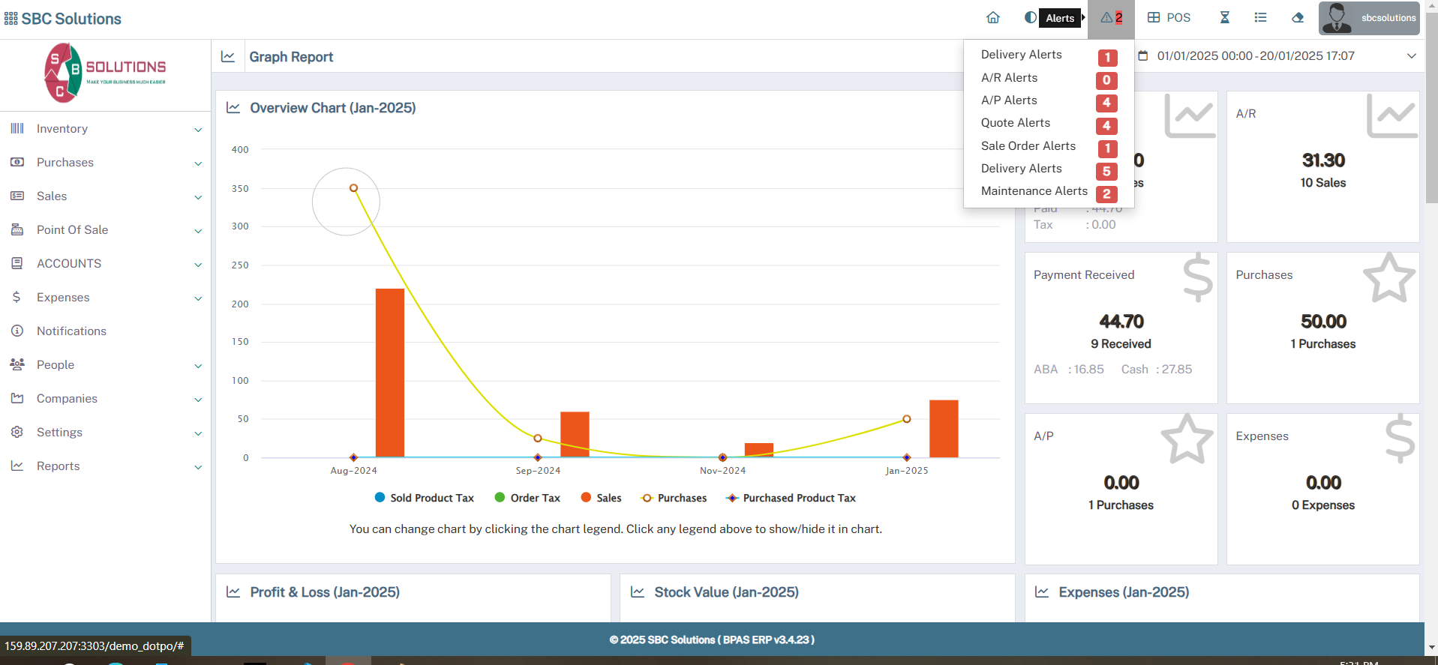Open Notifications in the sidebar

point(71,331)
